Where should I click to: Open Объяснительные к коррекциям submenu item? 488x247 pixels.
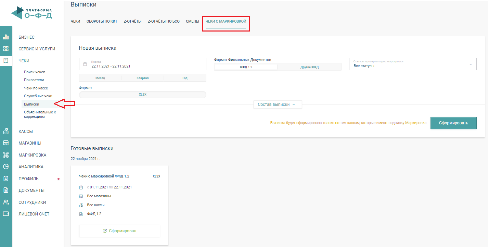(40, 114)
